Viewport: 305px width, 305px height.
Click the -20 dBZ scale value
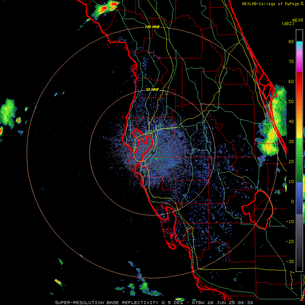[290, 241]
